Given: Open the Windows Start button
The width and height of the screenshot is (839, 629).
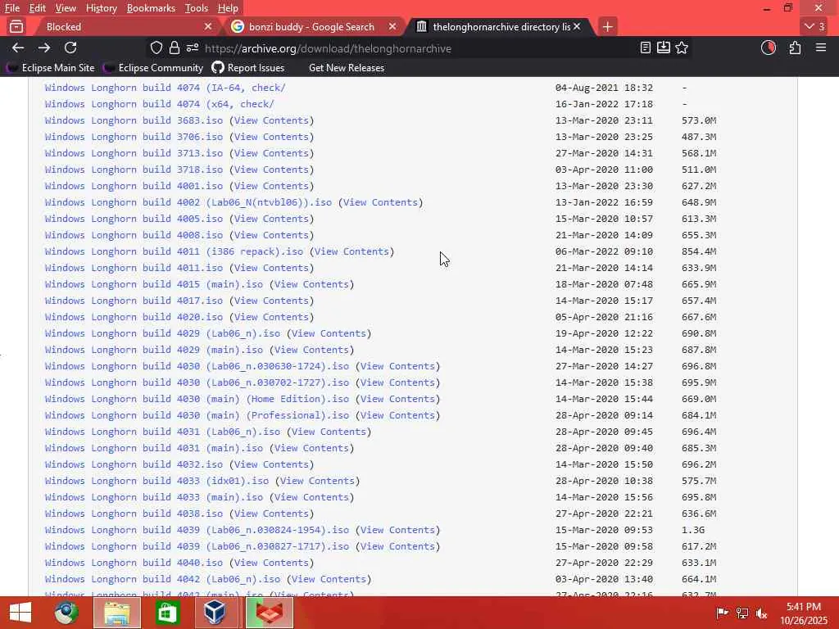Looking at the screenshot, I should (x=20, y=613).
